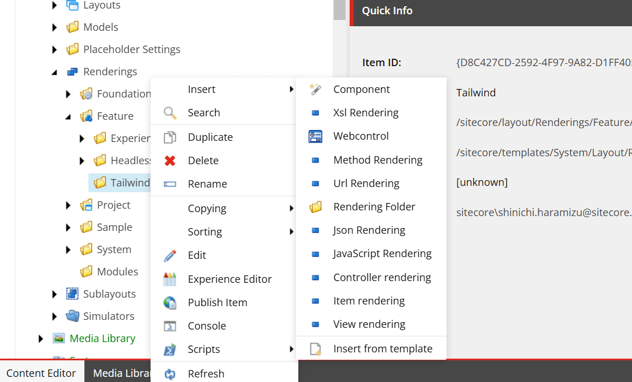Click the Refresh arrows icon
The image size is (632, 382).
point(170,374)
